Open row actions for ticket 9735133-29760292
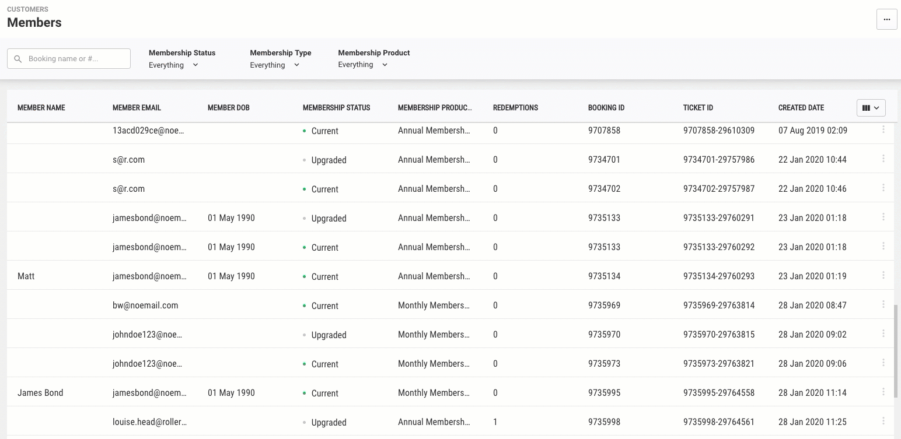Viewport: 901px width, 439px height. (883, 246)
